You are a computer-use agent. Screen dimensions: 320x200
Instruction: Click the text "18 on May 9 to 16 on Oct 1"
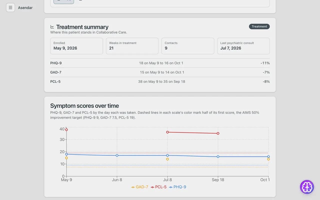(161, 63)
